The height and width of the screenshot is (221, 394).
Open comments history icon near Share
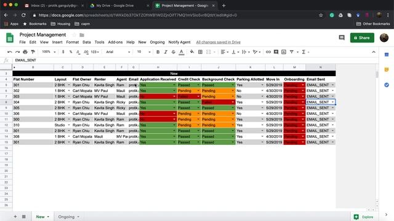(x=342, y=37)
